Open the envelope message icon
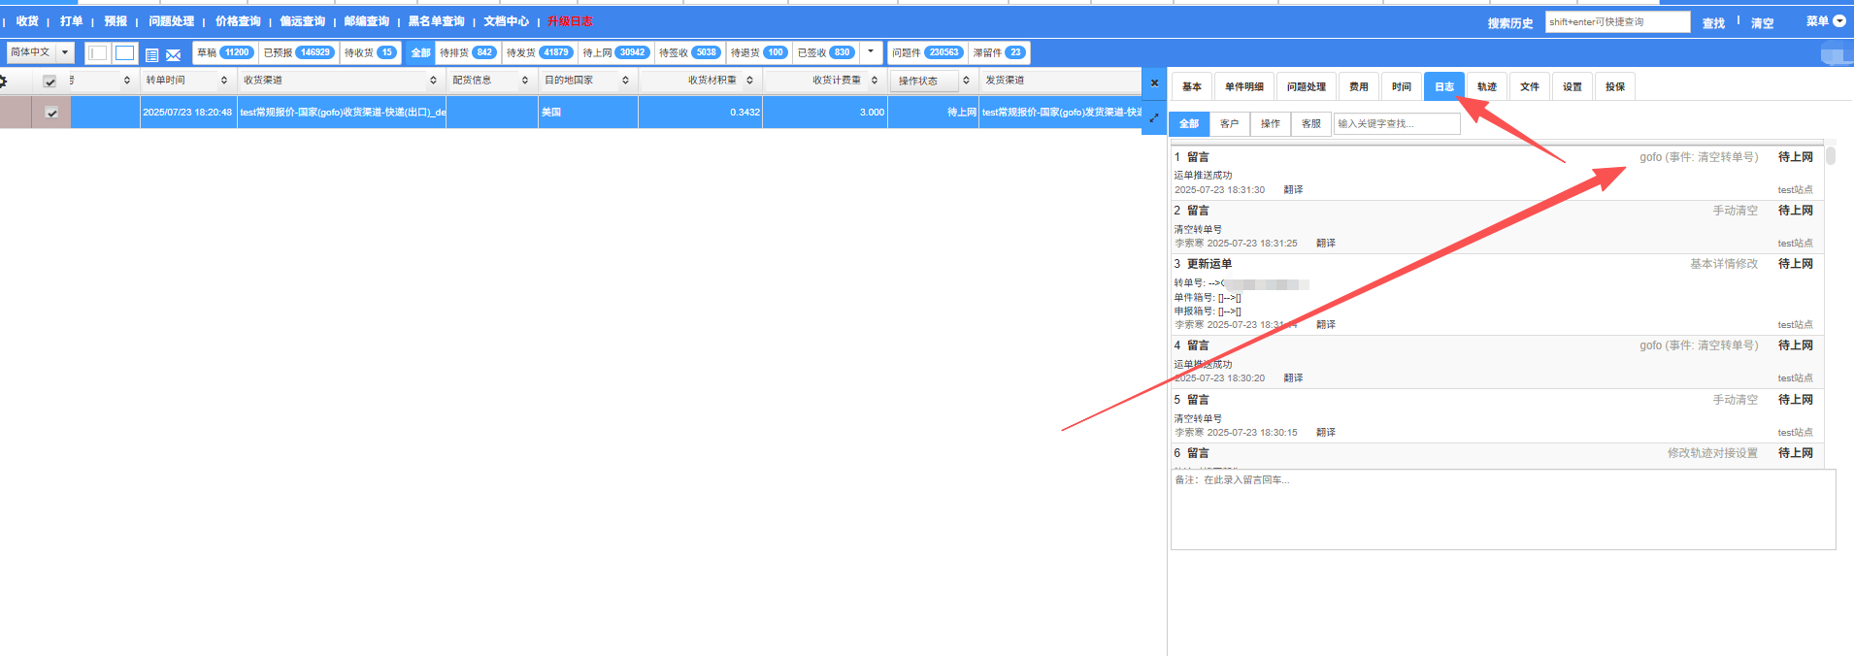Screen dimensions: 1854x656 (174, 54)
